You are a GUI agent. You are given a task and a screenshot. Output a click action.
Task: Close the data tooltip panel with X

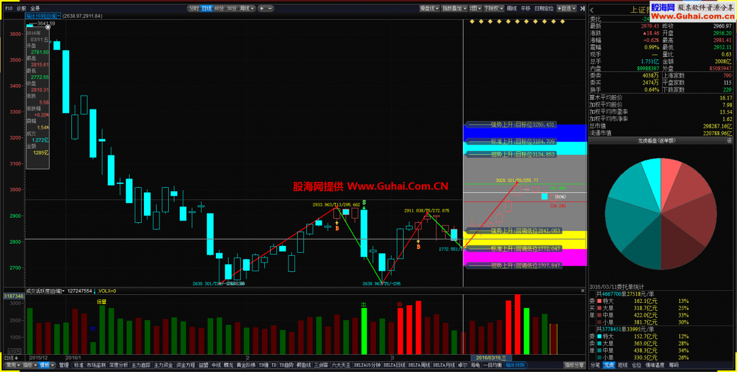48,26
